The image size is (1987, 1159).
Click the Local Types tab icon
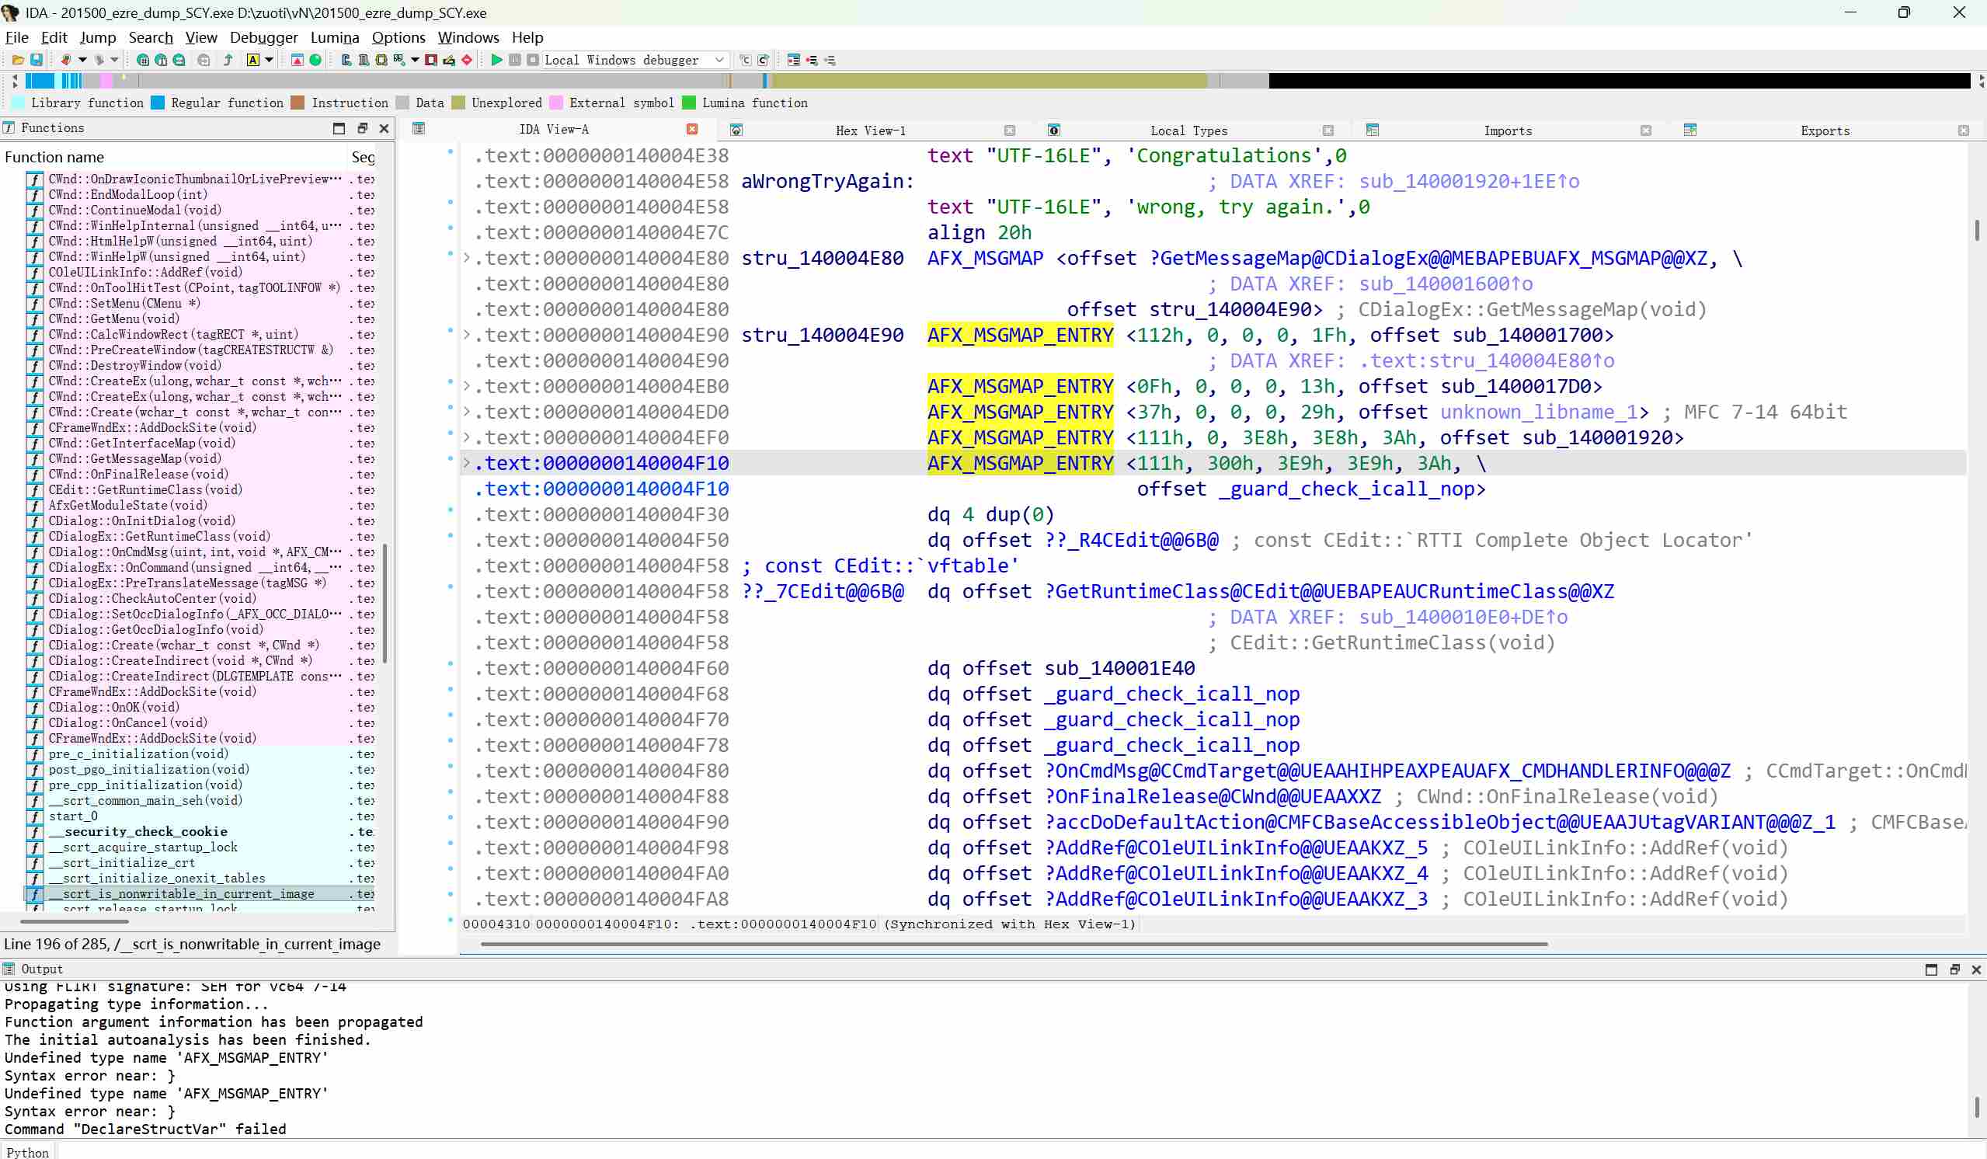point(1053,130)
